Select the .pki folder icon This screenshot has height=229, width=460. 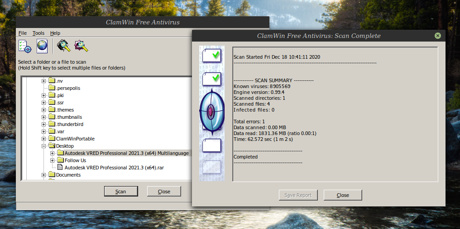(x=52, y=95)
